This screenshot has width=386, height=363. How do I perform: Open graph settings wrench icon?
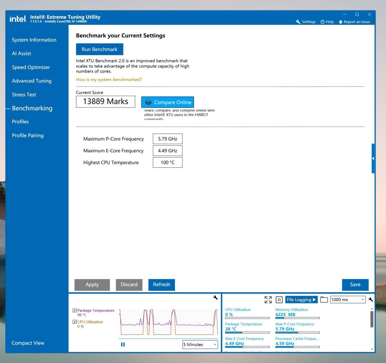[x=215, y=297]
